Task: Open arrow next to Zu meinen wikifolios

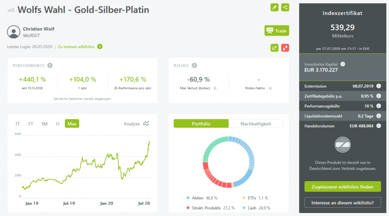Action: point(100,47)
